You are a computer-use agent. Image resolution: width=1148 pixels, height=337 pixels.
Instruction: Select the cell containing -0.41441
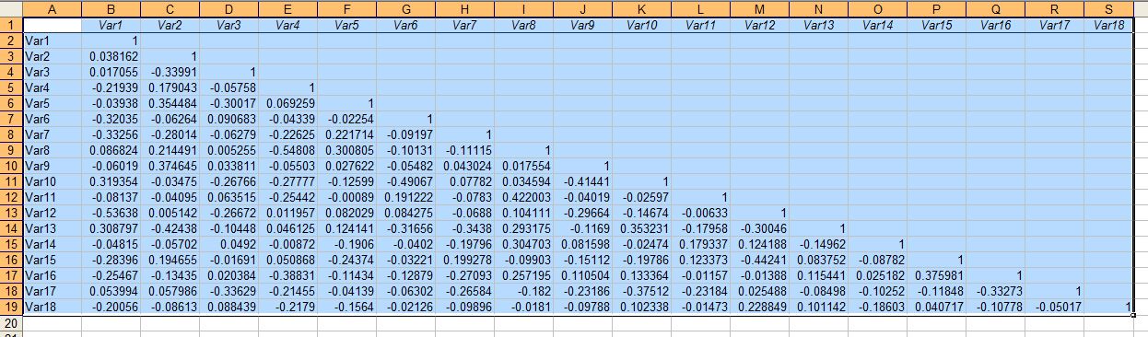click(582, 181)
